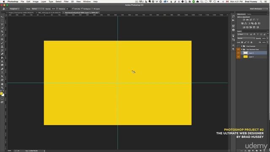Select the Rectangular Marquee tool
Image resolution: width=270 pixels, height=152 pixels.
(x=2, y=21)
